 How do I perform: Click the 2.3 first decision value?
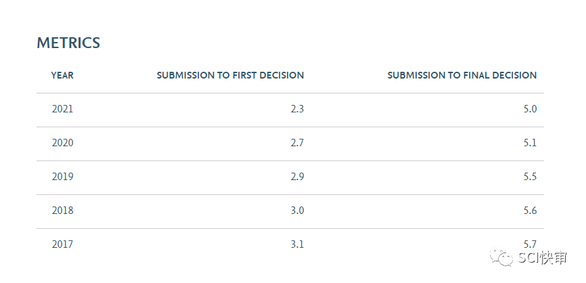[x=297, y=109]
